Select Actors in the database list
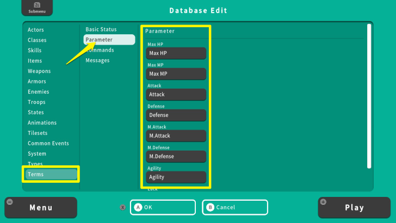Screen dimensions: 396x223 pyautogui.click(x=35, y=30)
